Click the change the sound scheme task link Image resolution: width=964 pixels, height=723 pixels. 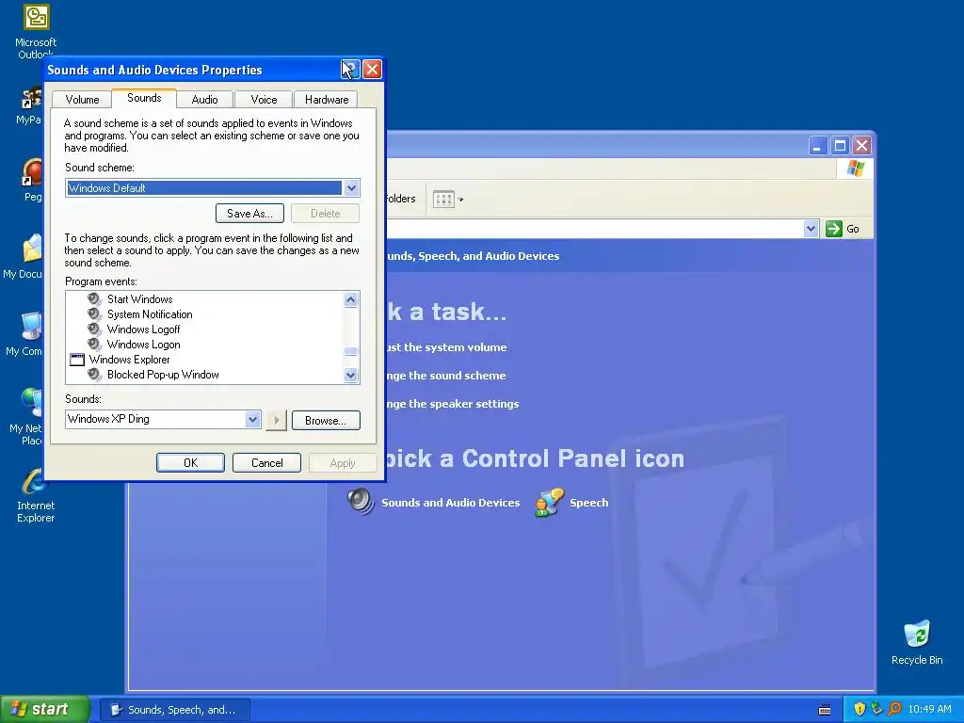point(445,376)
